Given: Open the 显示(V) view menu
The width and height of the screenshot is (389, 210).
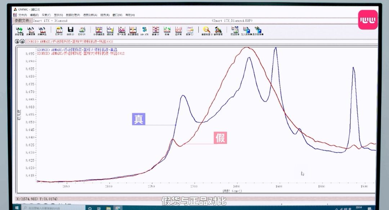Looking at the screenshot, I should coord(58,15).
